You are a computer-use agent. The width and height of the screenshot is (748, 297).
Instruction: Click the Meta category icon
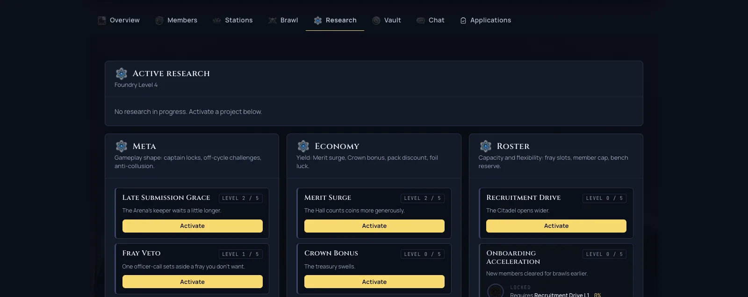(x=122, y=146)
